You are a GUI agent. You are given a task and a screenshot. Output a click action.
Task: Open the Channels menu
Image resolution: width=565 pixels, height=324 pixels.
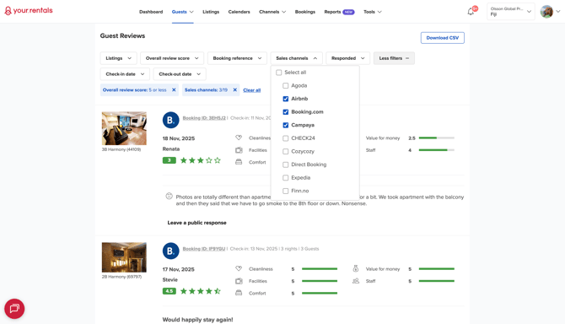272,12
